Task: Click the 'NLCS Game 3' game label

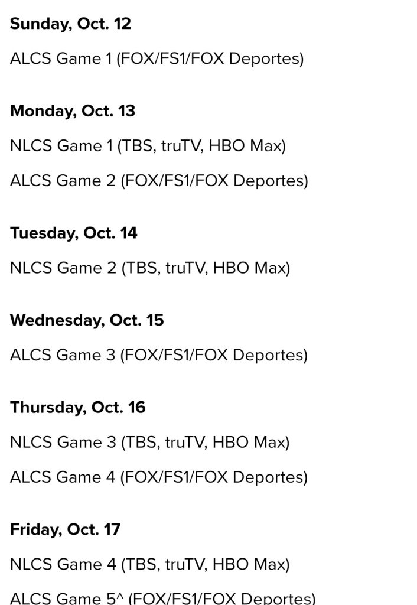Action: (x=63, y=442)
